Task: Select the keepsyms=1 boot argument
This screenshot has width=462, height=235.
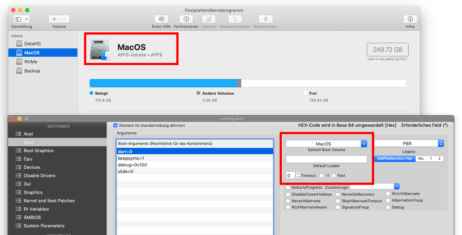Action: click(195, 158)
